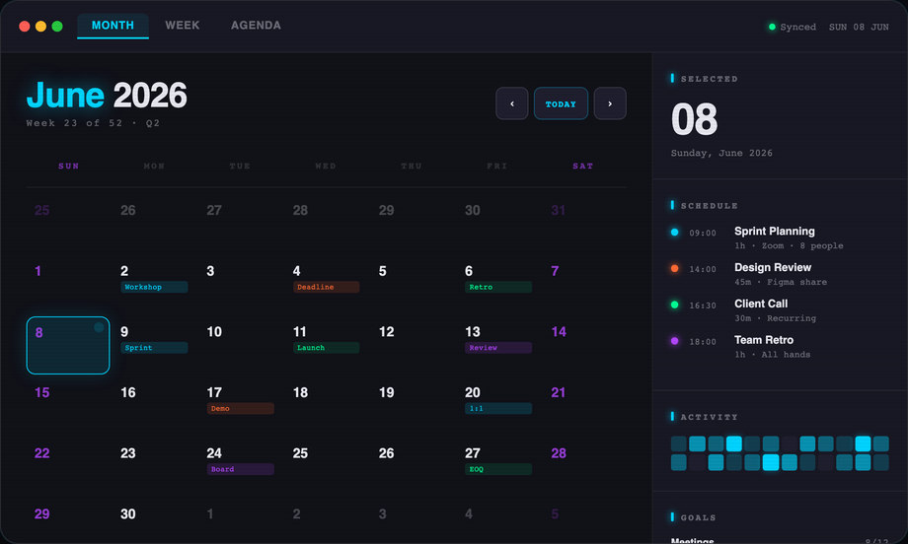Viewport: 908px width, 544px height.
Task: Select Saturday June 28
Action: 559,453
